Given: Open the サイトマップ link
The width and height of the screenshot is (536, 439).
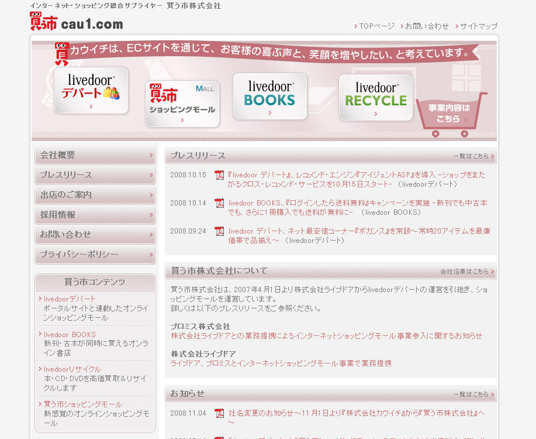Looking at the screenshot, I should [x=476, y=26].
